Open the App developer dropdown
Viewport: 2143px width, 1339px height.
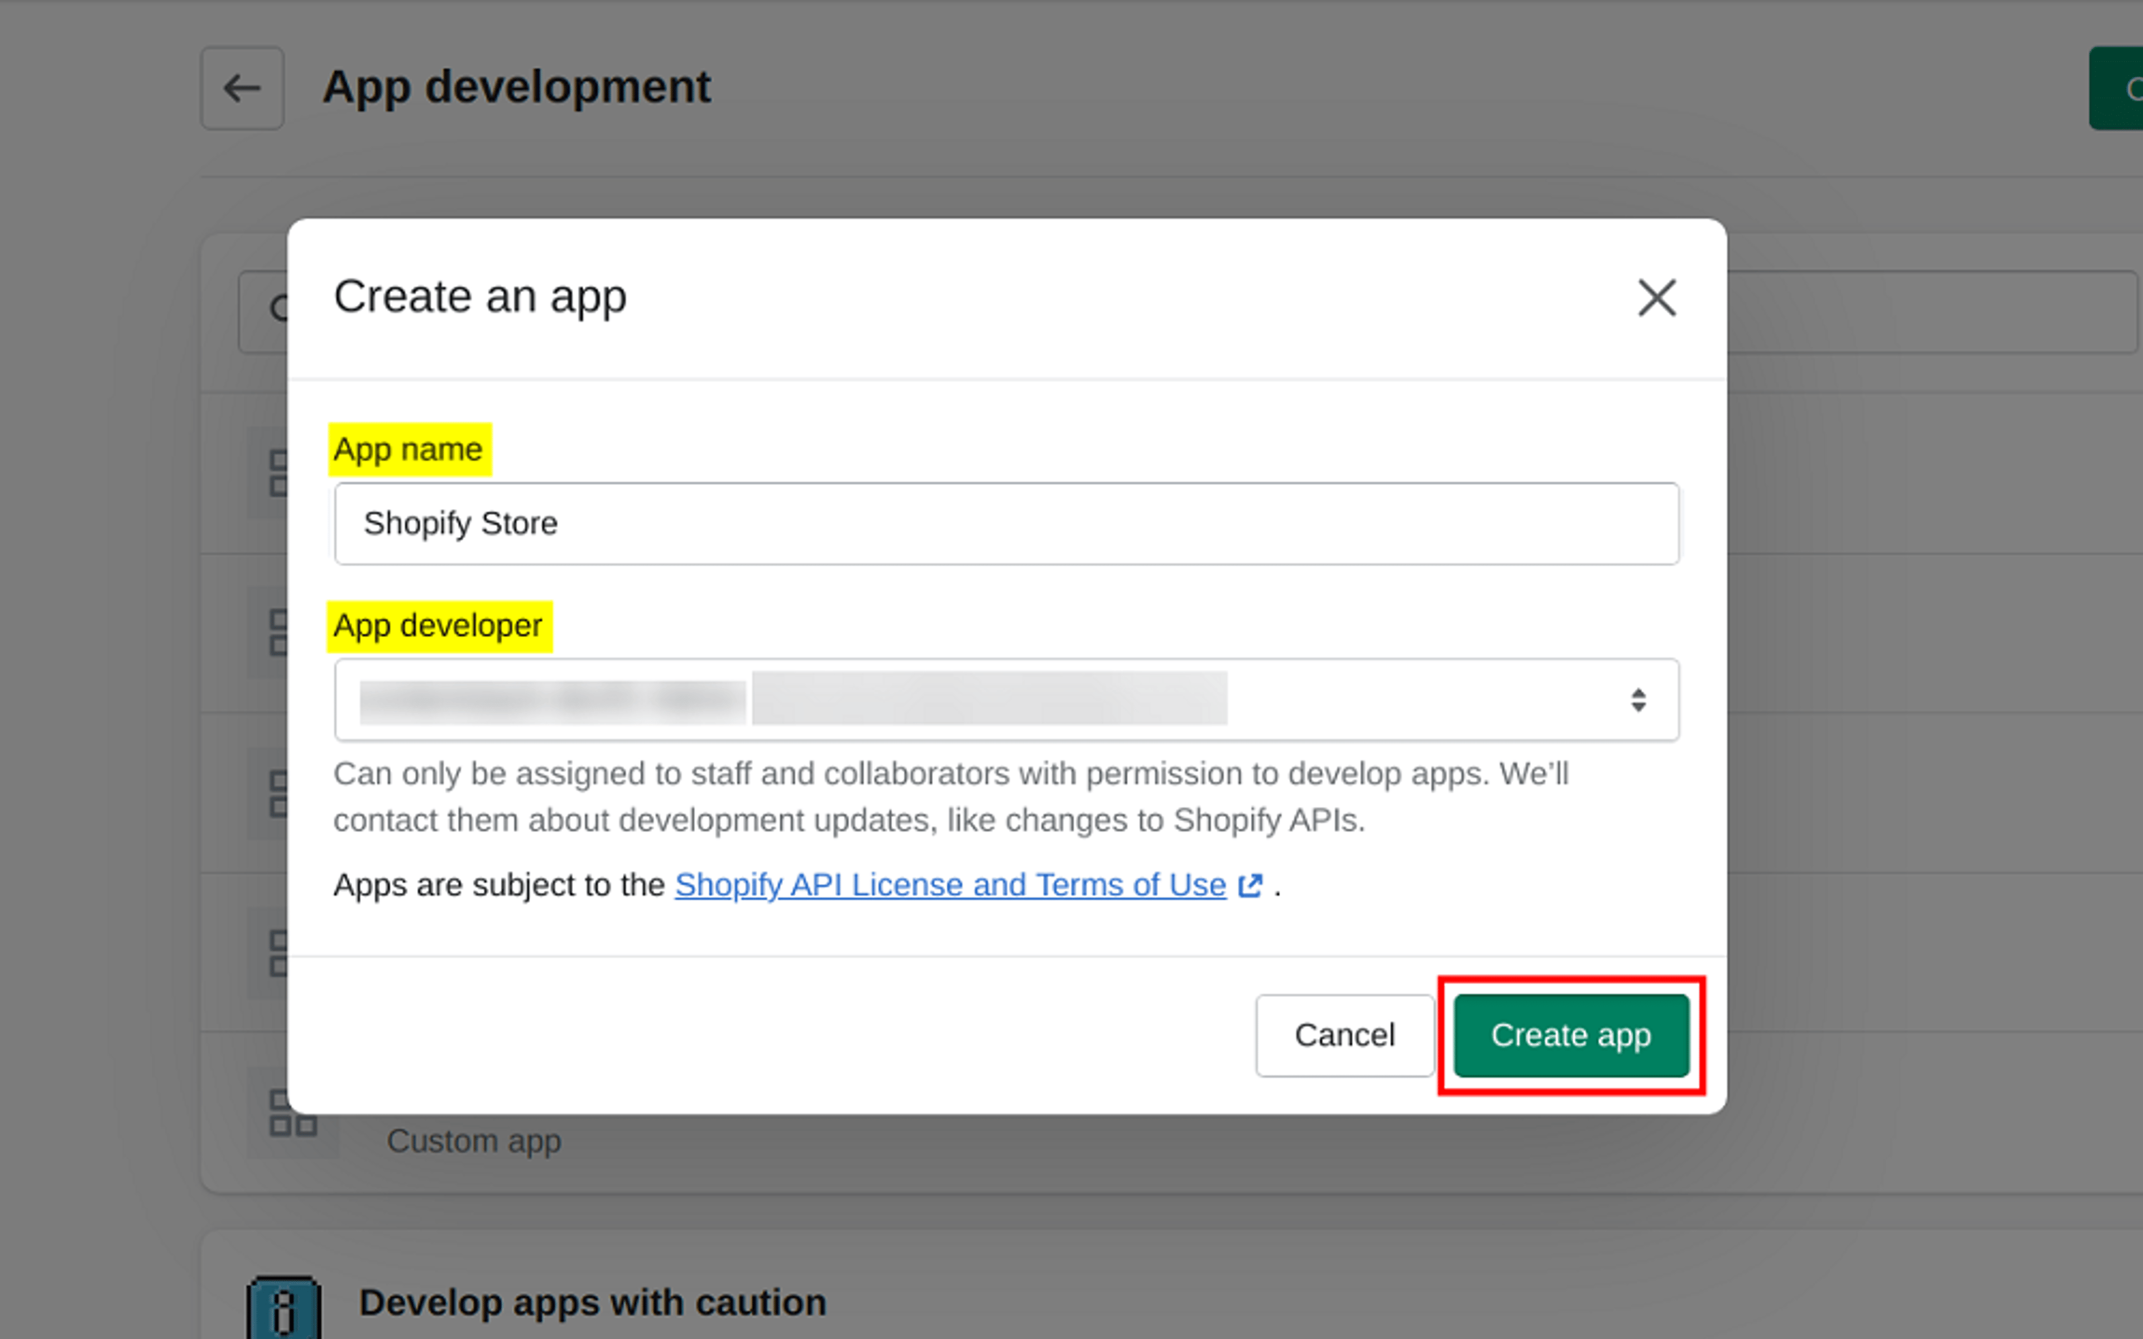(x=1007, y=700)
